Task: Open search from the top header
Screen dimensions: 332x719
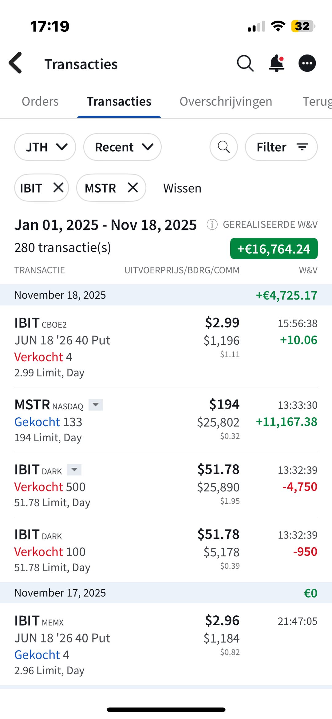Action: coord(245,63)
